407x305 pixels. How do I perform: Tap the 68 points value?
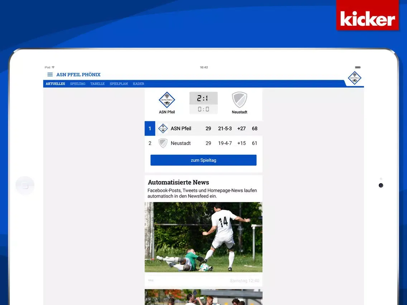coord(255,129)
